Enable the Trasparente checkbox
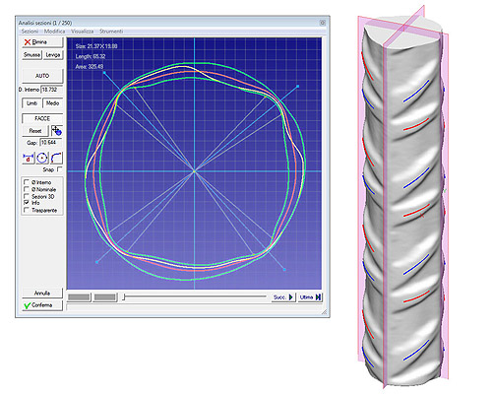The height and width of the screenshot is (394, 492). tap(27, 210)
